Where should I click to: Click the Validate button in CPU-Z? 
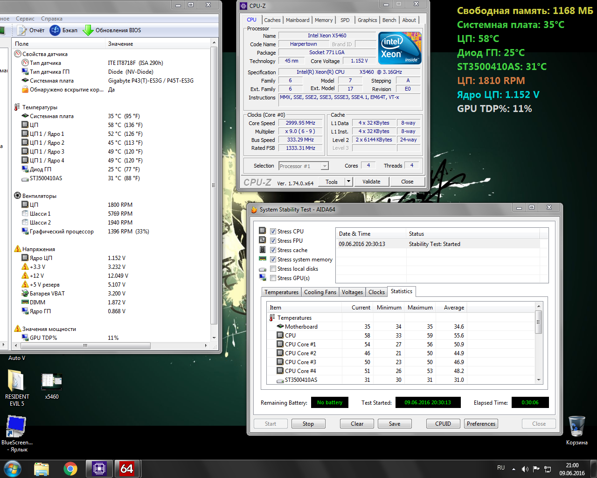pyautogui.click(x=371, y=182)
